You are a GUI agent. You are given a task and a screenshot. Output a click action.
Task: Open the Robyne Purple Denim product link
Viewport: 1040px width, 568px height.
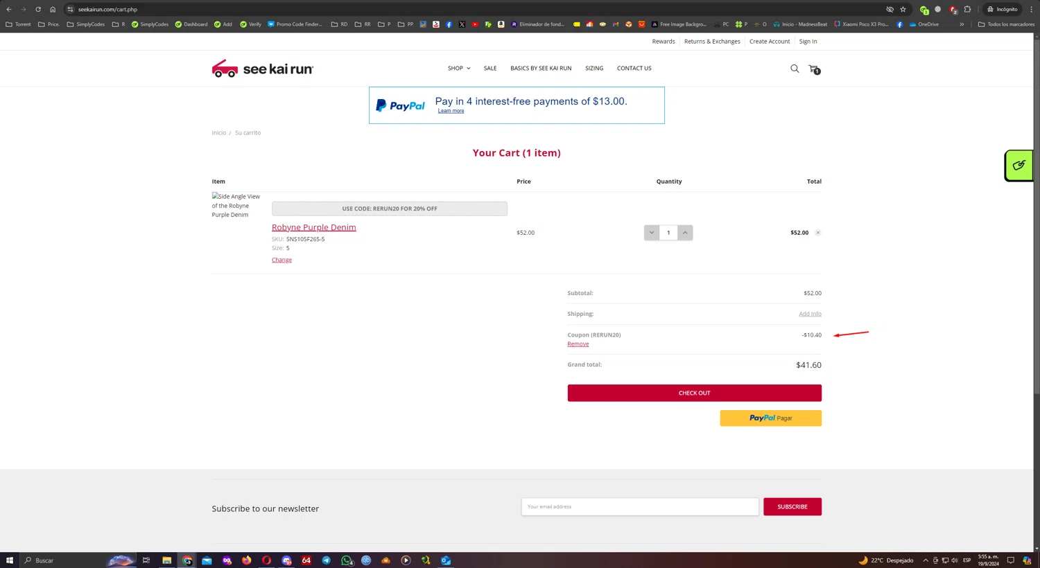tap(314, 227)
